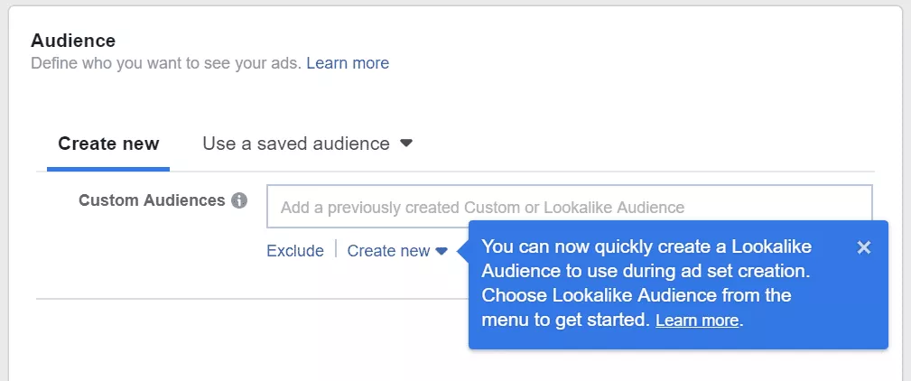Follow the 'Learn more' link inside blue tooltip

(x=697, y=321)
